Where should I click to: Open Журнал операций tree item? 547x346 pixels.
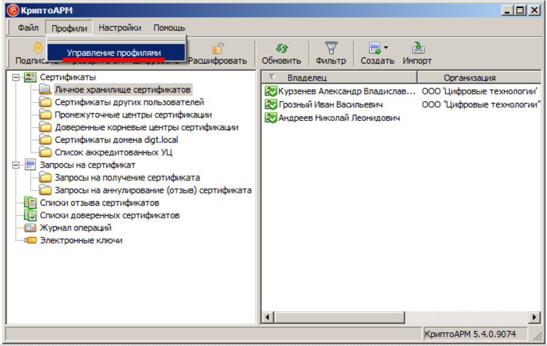pyautogui.click(x=76, y=228)
